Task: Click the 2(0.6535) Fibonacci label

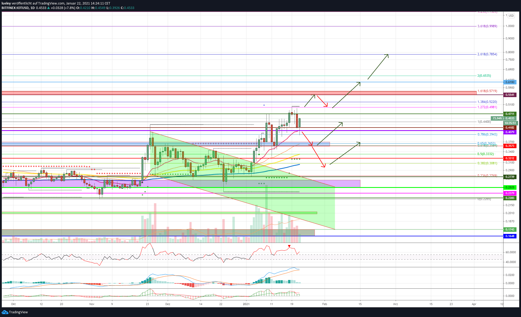Action: coord(484,76)
